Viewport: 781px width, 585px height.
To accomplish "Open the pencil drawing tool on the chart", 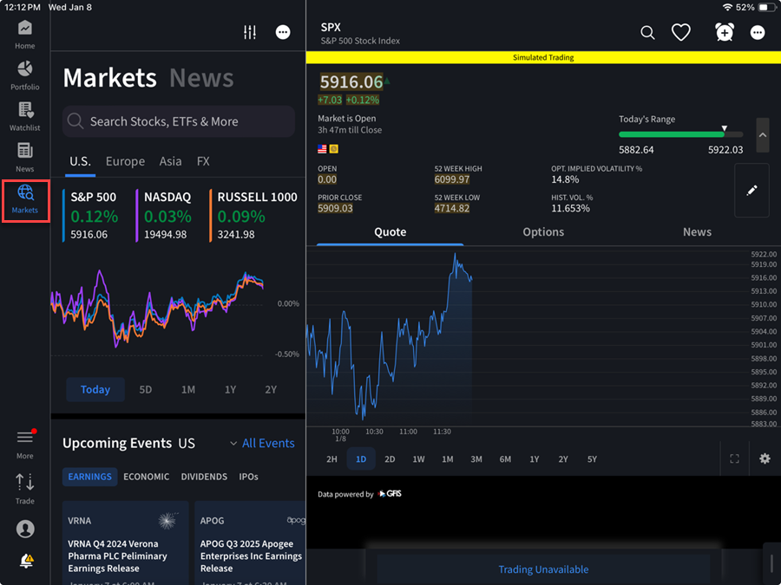I will point(751,191).
